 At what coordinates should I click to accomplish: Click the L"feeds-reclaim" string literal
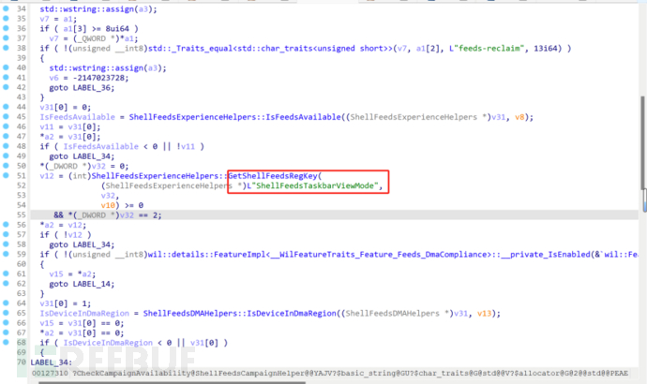click(485, 48)
